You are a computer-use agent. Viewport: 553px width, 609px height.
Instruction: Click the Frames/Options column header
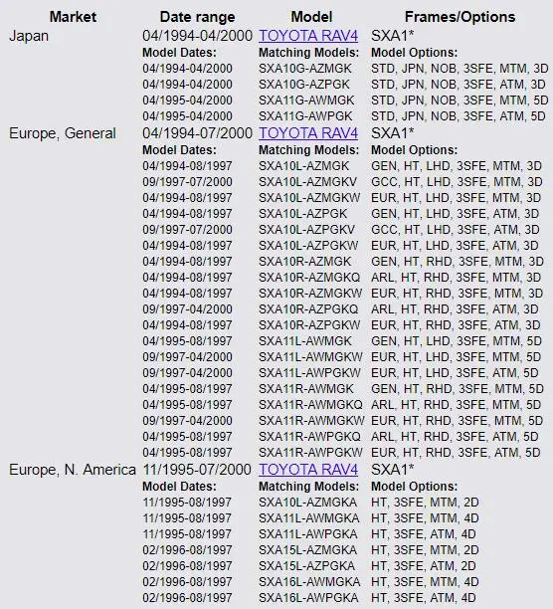coord(460,17)
